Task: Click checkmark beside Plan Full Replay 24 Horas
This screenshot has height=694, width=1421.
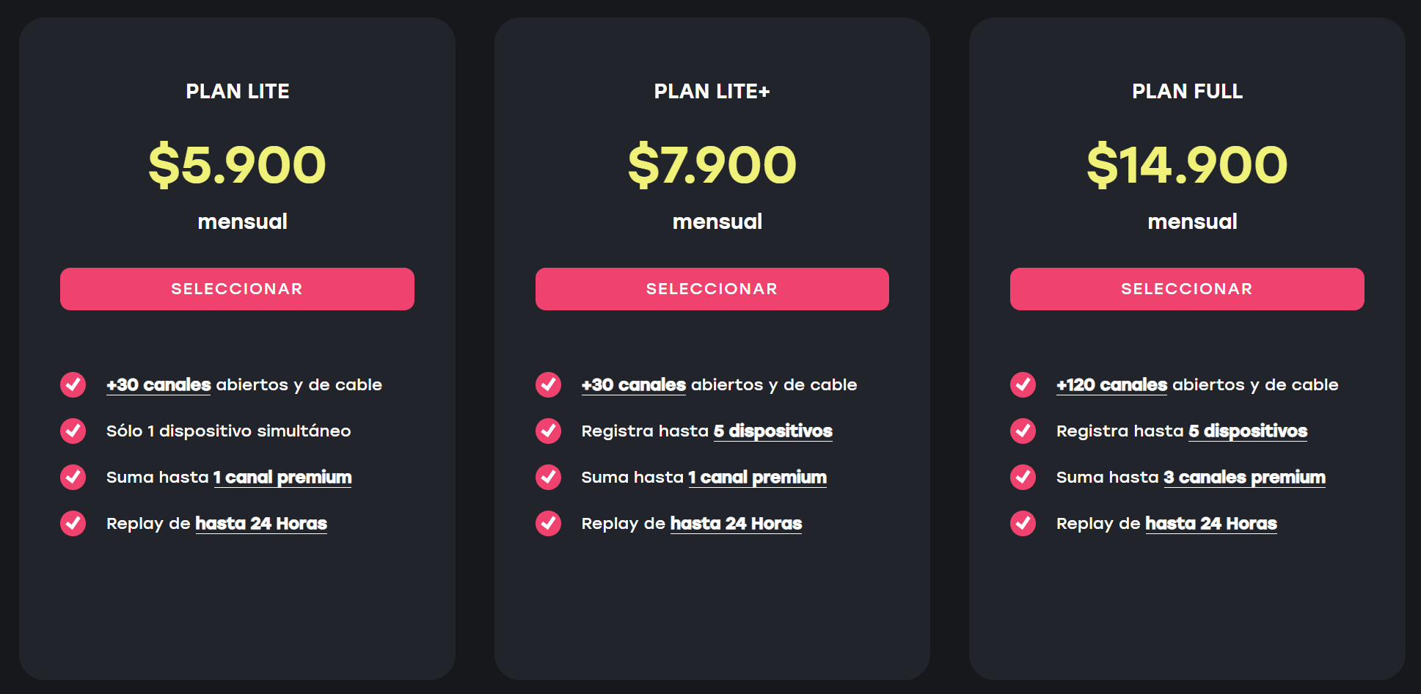Action: pos(1023,523)
